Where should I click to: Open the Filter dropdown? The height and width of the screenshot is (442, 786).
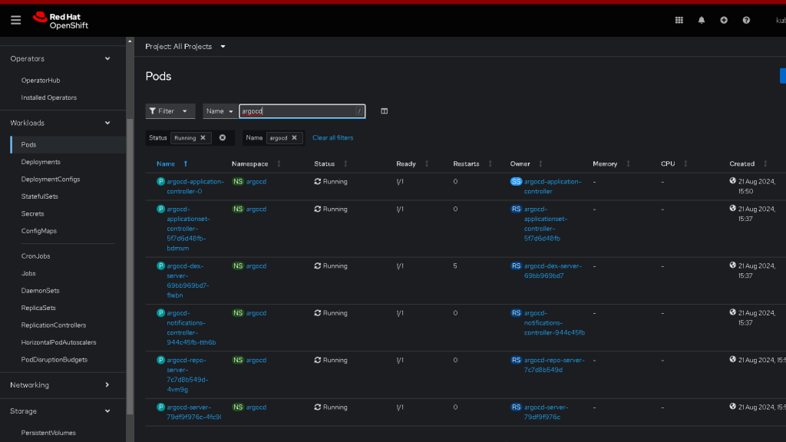(170, 111)
